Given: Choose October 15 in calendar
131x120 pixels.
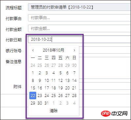Looking at the screenshot, I should click(33, 88).
